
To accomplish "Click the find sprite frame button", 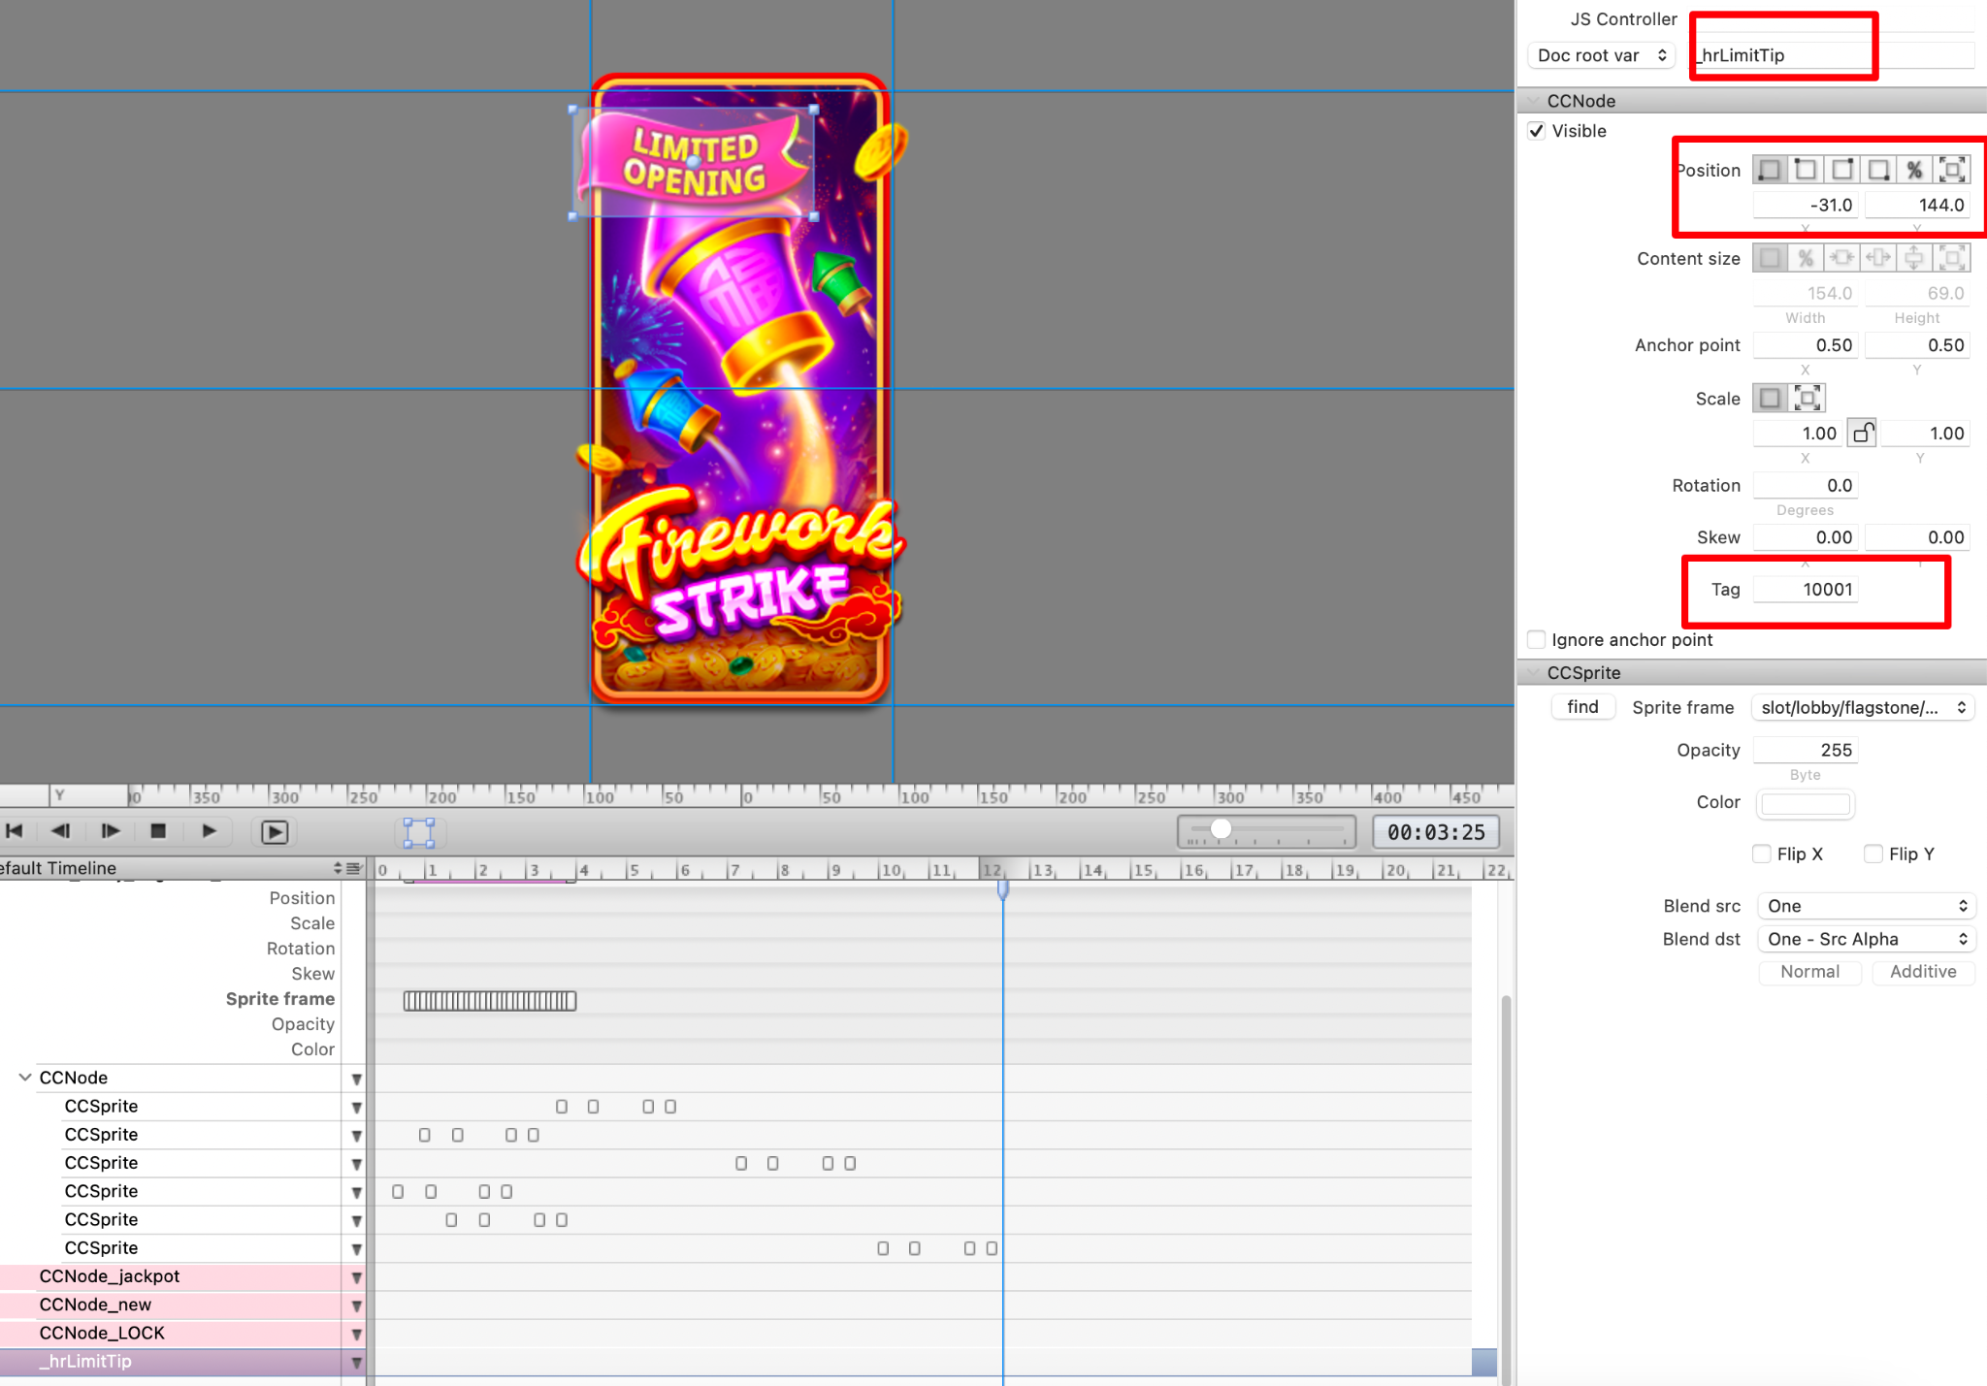I will (x=1582, y=707).
